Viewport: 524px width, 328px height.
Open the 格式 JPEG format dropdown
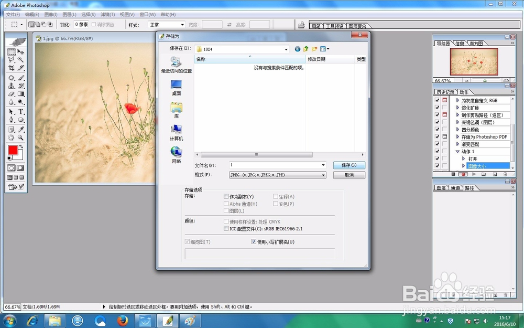323,175
